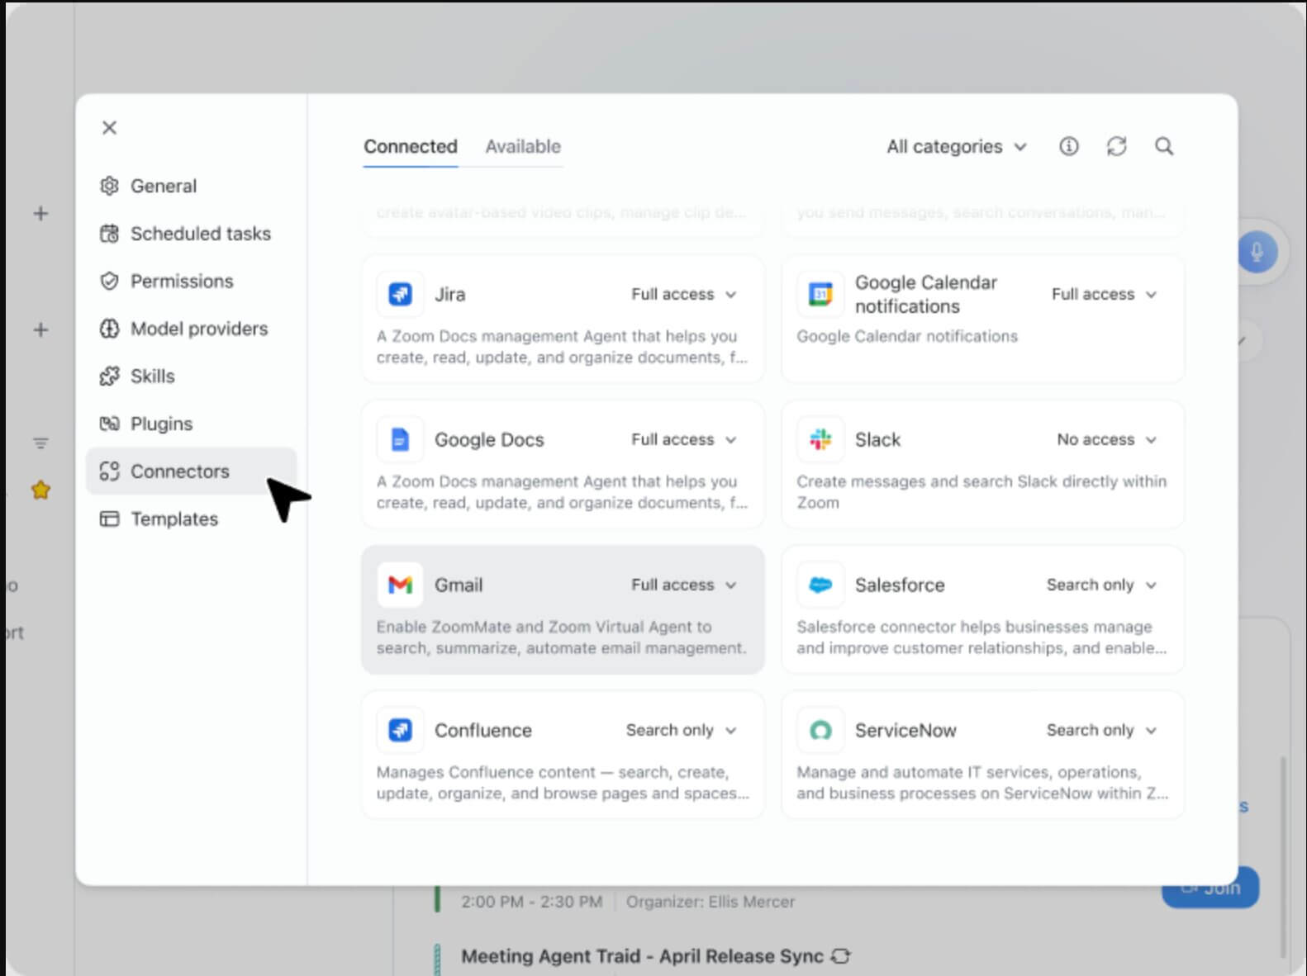The width and height of the screenshot is (1307, 976).
Task: Click the background window vertical scrollbar
Action: pyautogui.click(x=1283, y=856)
